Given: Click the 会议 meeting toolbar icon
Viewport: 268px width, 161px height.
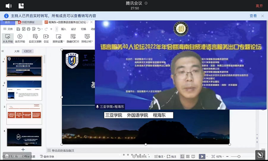Looking at the screenshot, I should [x=46, y=36].
